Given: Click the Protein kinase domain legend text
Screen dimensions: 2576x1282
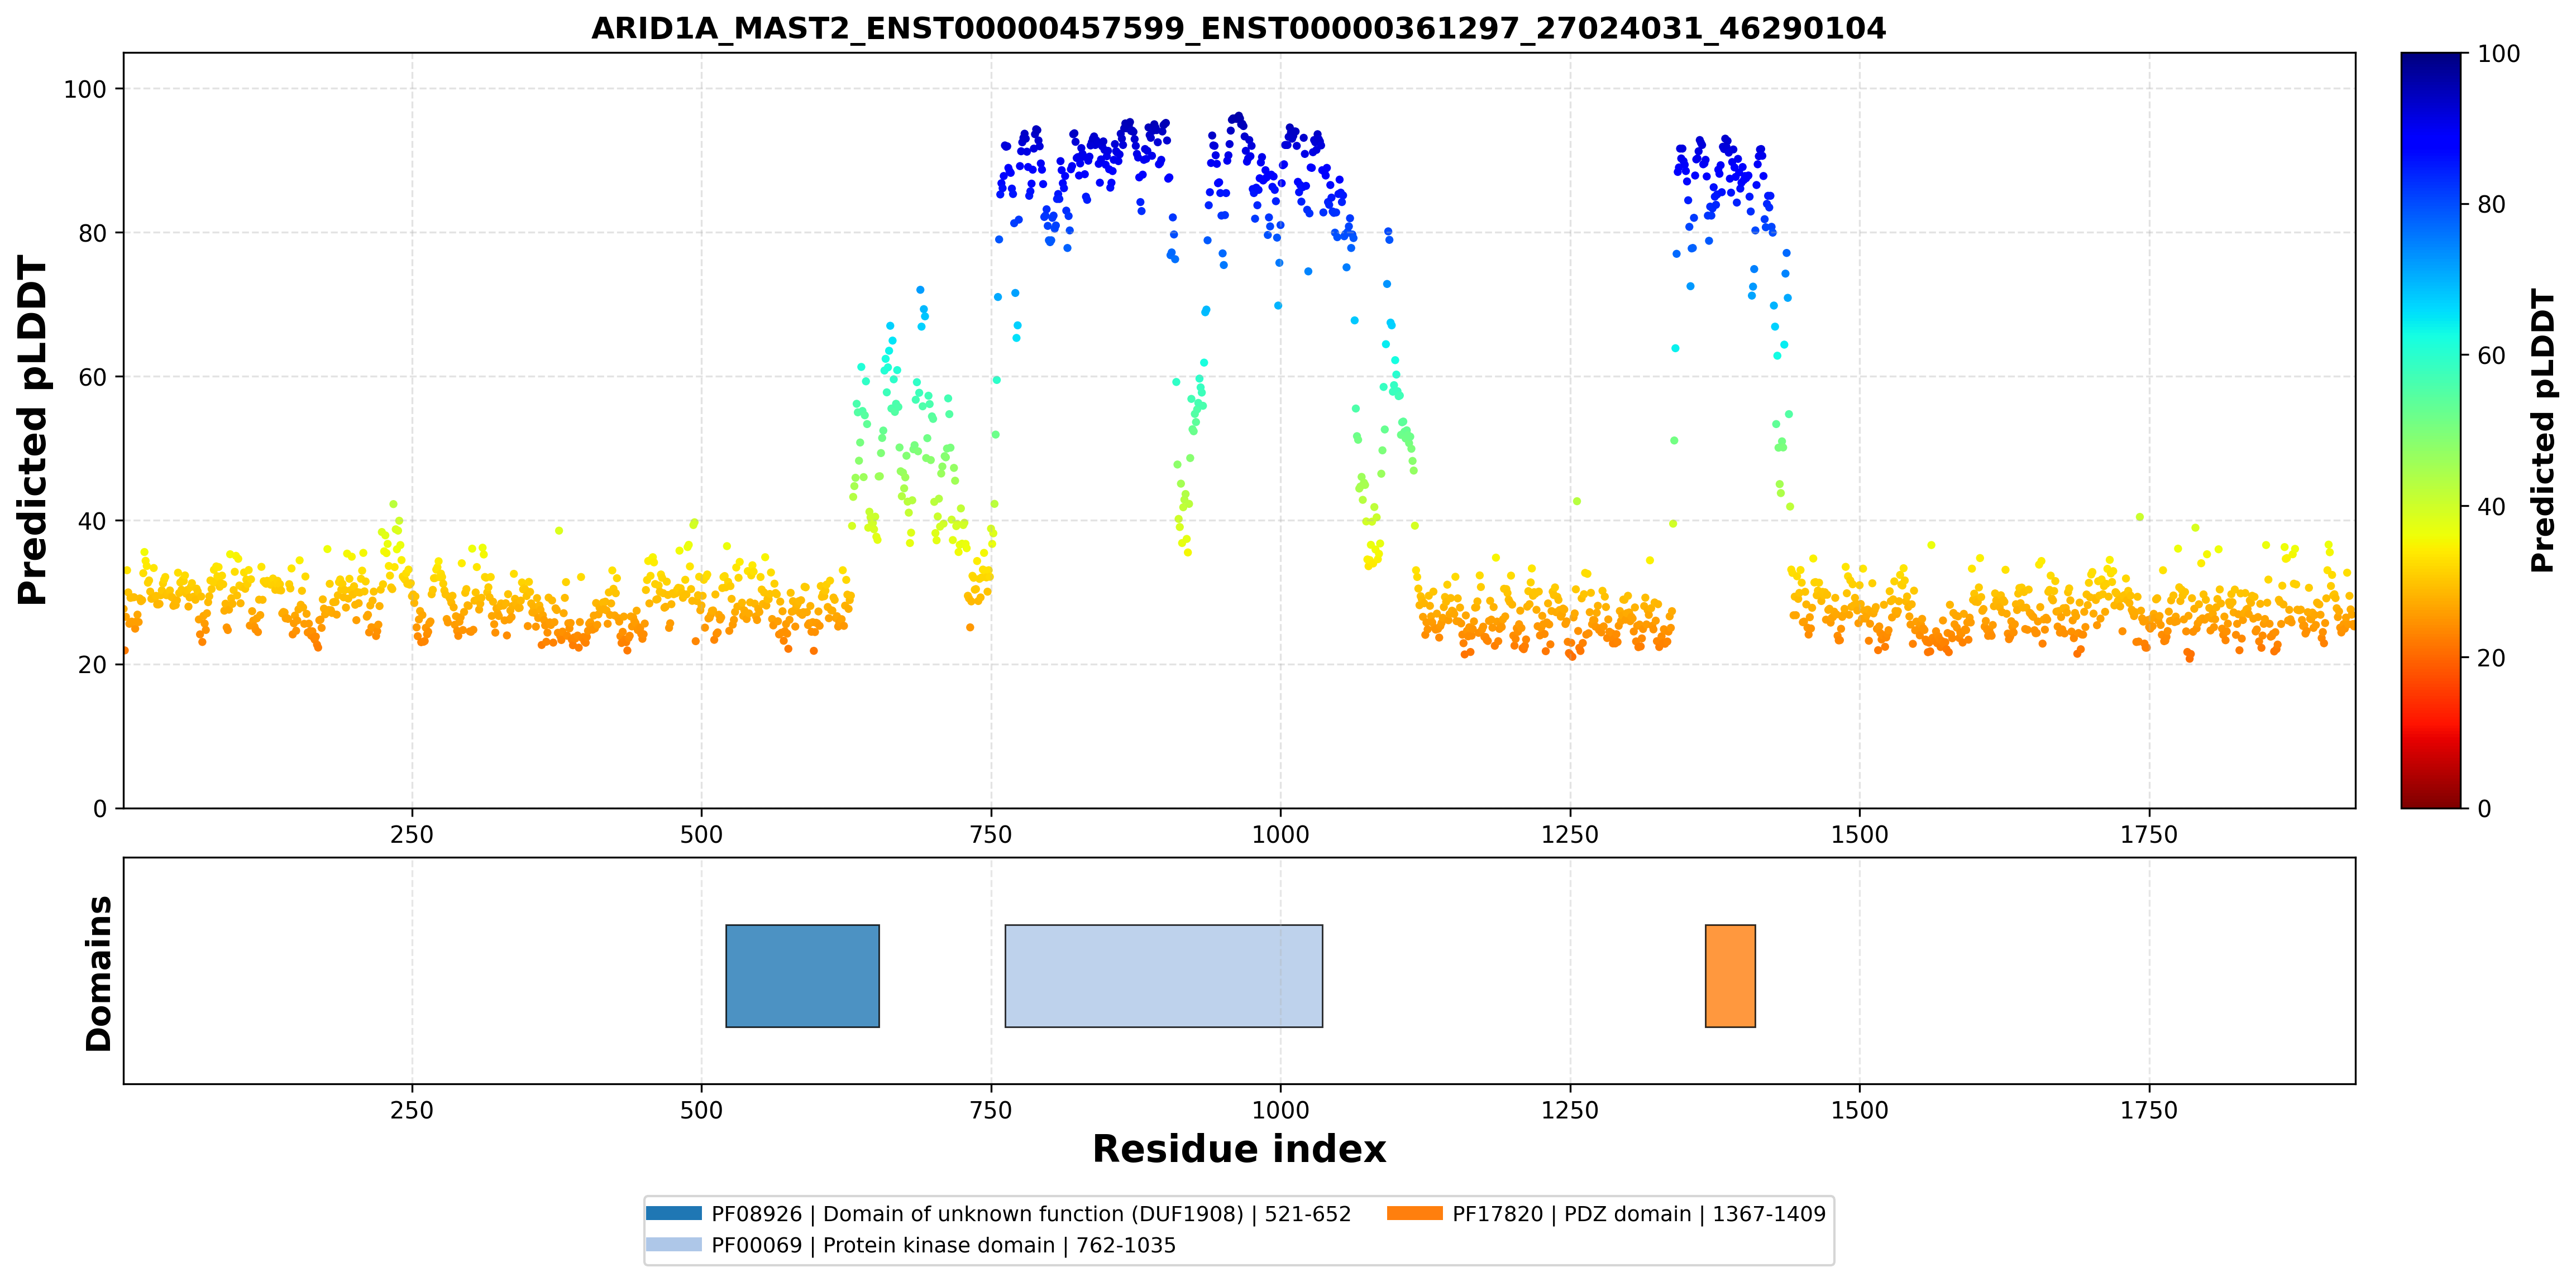Looking at the screenshot, I should pyautogui.click(x=943, y=1245).
